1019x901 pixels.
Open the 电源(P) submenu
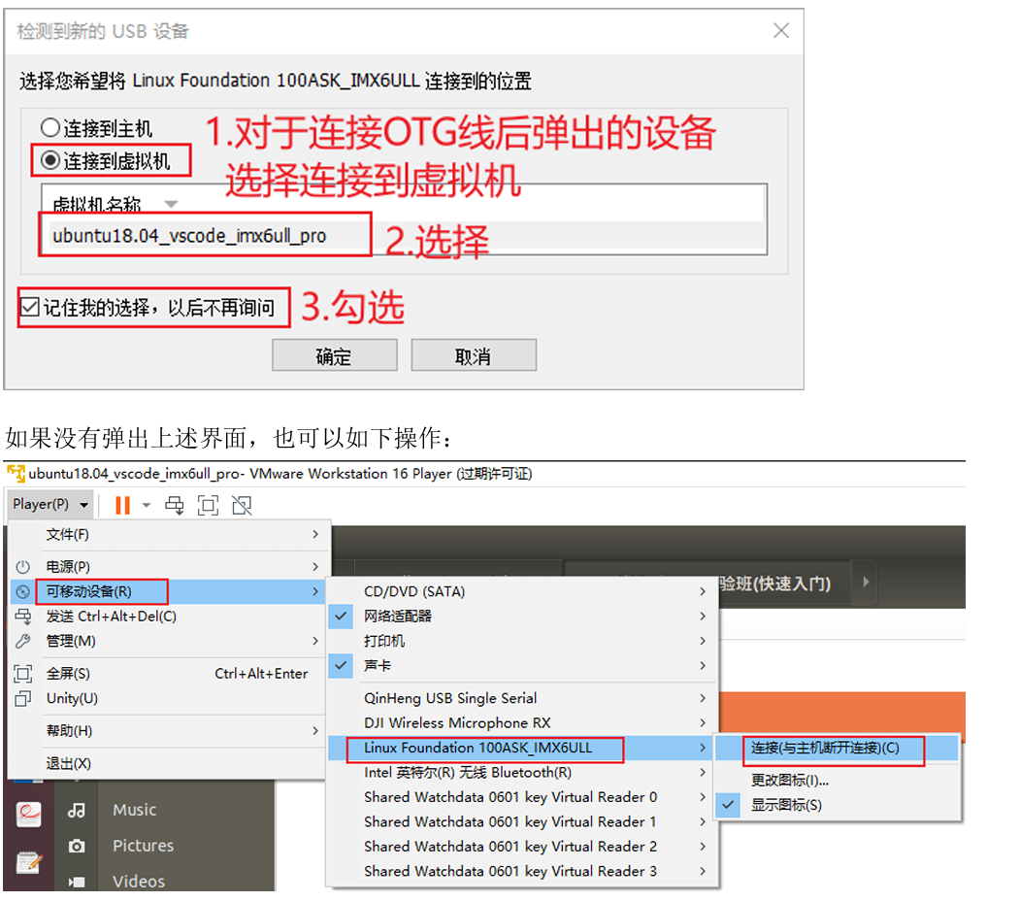pos(169,566)
